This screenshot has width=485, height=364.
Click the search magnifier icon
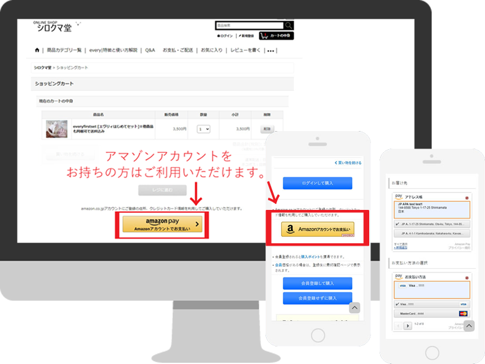pyautogui.click(x=289, y=25)
